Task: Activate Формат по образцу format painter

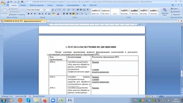Action: pos(17,15)
